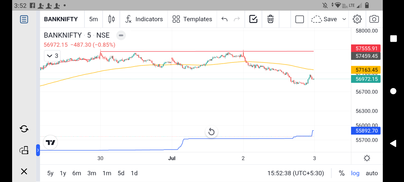This screenshot has width=404, height=182.
Task: Open the candlestick chart style selector
Action: point(111,19)
